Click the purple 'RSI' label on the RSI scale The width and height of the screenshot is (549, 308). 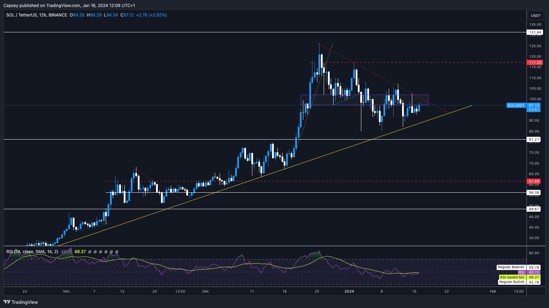coord(522,272)
